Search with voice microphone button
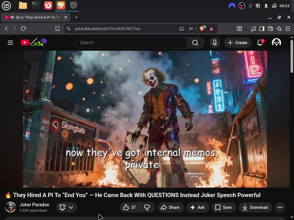The image size is (294, 220). tap(215, 43)
